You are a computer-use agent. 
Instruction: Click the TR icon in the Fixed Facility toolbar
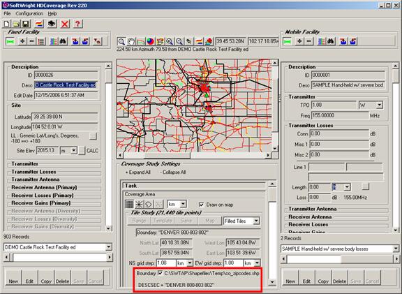point(97,41)
